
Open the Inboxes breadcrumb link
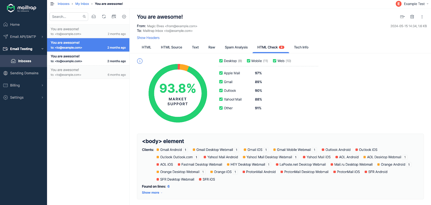pos(64,4)
